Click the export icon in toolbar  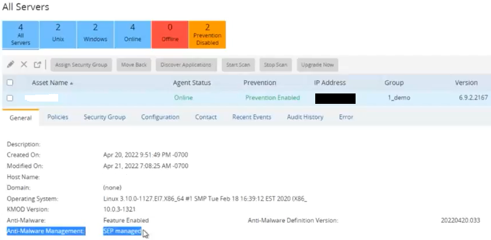tap(38, 65)
